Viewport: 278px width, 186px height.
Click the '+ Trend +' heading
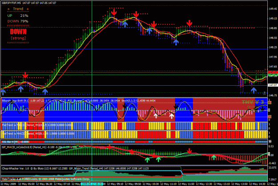(x=18, y=9)
